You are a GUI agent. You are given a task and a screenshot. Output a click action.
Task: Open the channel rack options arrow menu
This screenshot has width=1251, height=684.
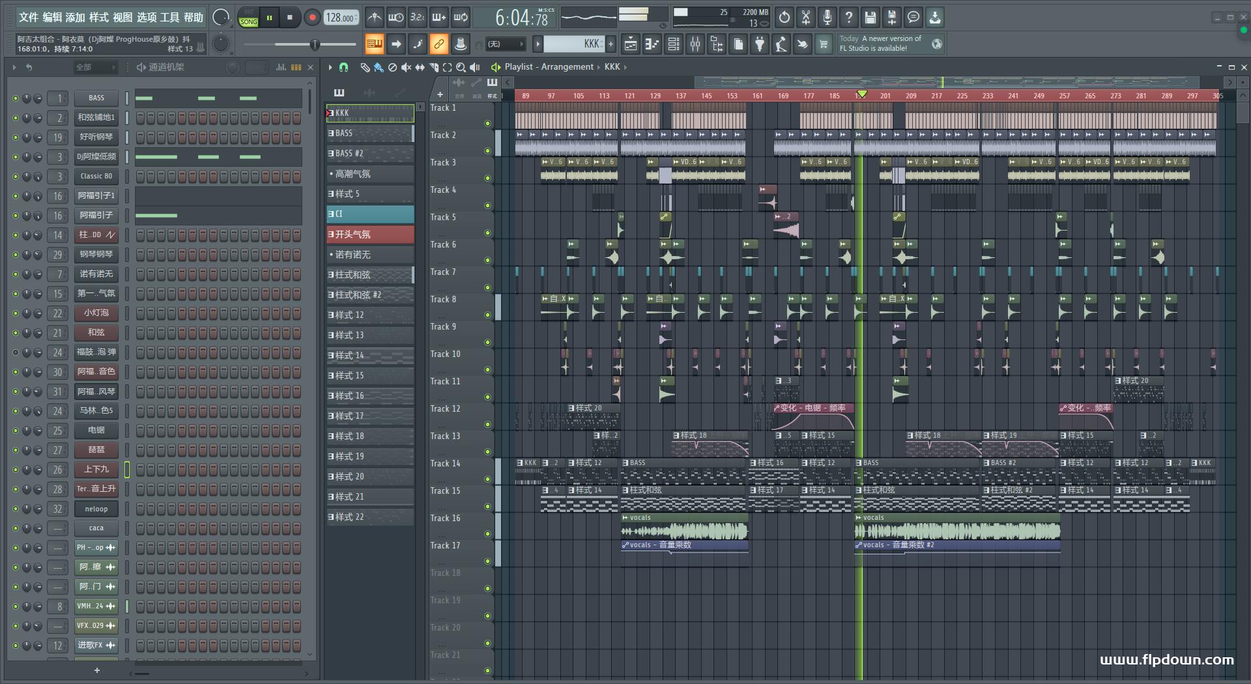(14, 67)
